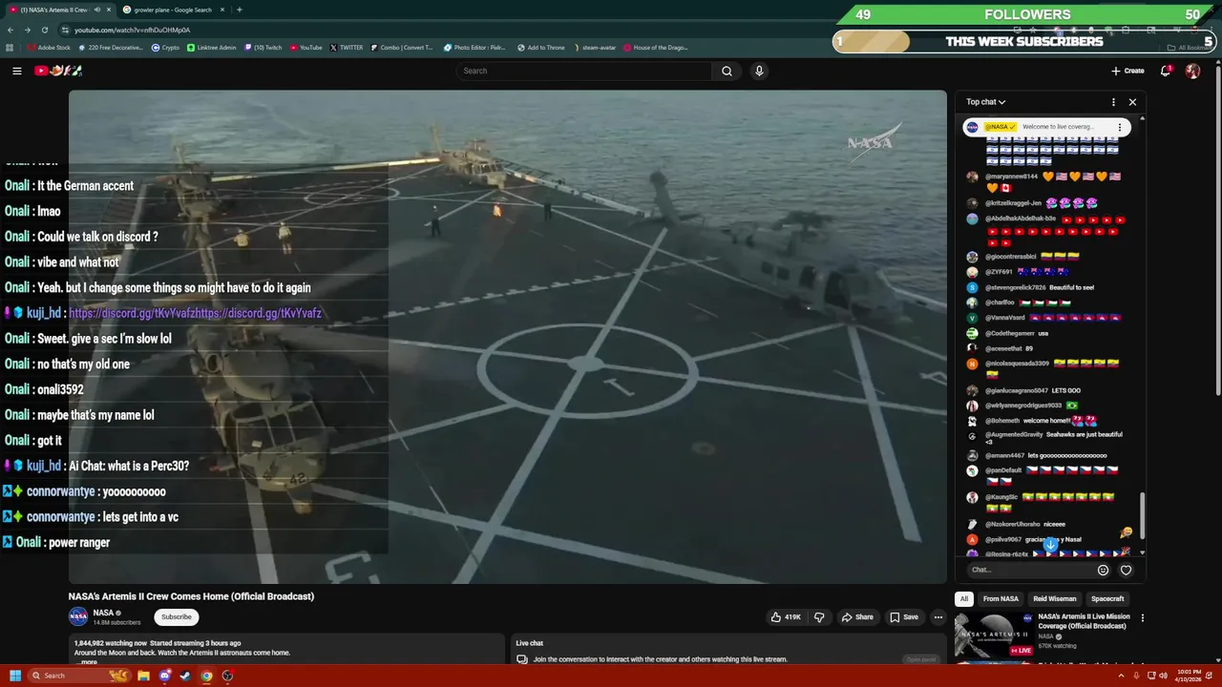The image size is (1222, 687).
Task: Open the pinned NASA message options menu
Action: (x=1120, y=127)
